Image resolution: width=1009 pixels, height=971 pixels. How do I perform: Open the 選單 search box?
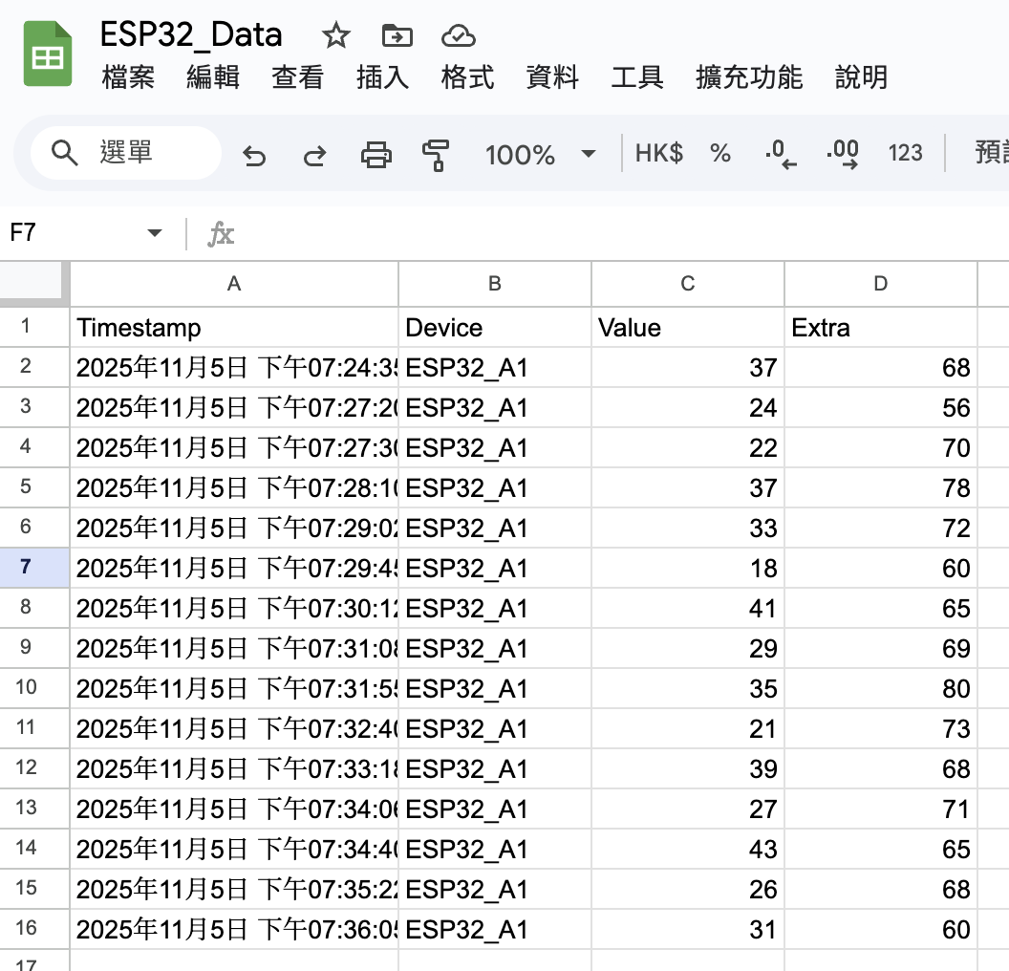124,152
